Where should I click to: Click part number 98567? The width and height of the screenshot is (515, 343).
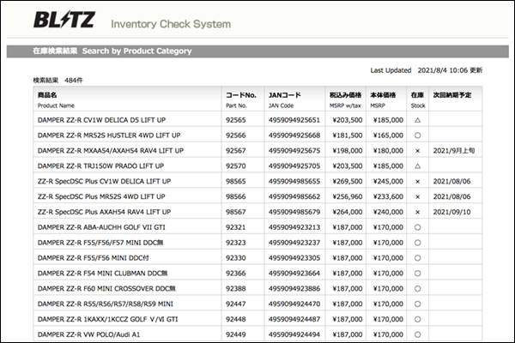pyautogui.click(x=236, y=212)
